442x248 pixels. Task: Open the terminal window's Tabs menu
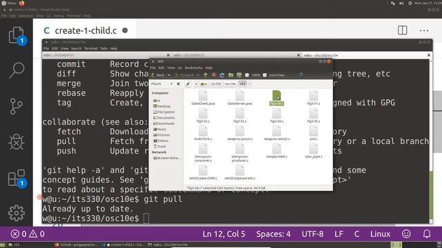coord(104,48)
